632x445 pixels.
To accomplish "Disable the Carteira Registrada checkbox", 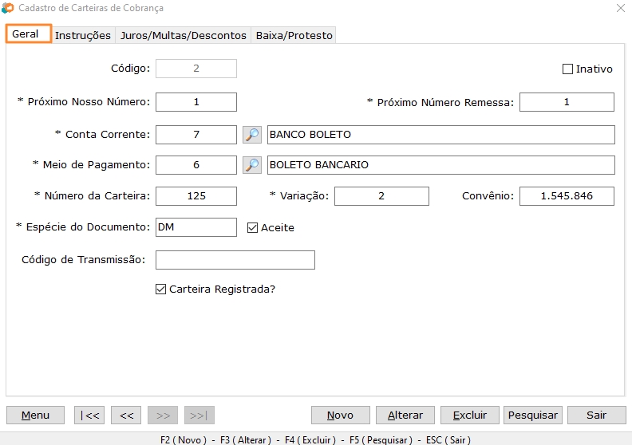I will 160,289.
